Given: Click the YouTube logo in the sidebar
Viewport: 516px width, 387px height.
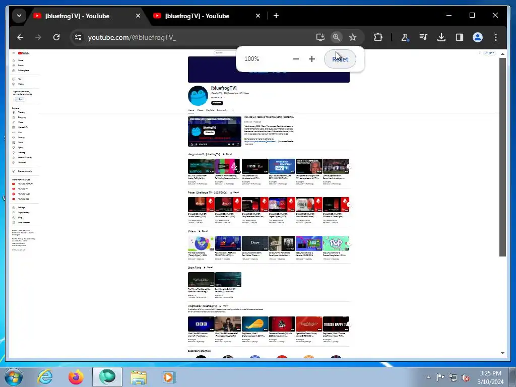Looking at the screenshot, I should (24, 53).
